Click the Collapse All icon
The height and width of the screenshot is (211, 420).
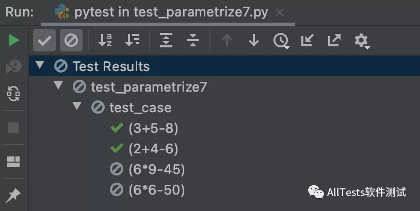click(193, 40)
